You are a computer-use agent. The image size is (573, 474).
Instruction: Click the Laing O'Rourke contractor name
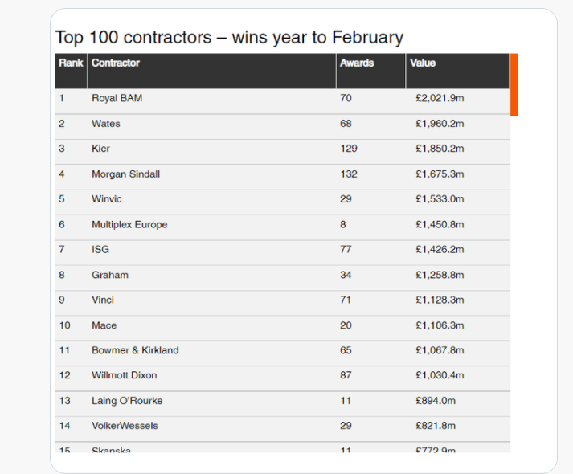(127, 401)
